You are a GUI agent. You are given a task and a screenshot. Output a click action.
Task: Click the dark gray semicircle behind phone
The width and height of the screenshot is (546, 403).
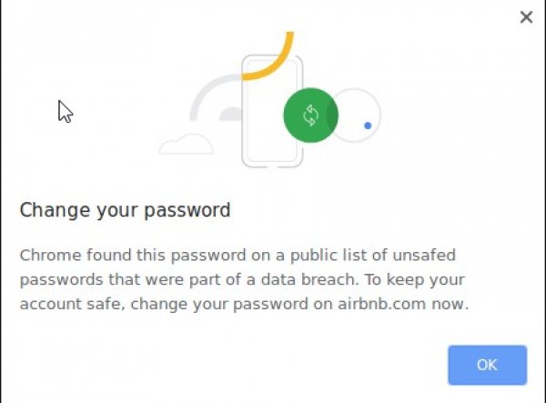(x=232, y=115)
